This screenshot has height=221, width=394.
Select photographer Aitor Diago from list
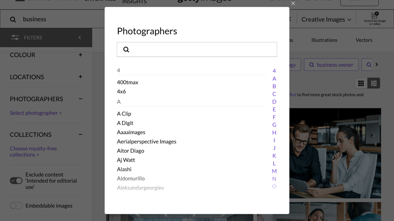[131, 151]
